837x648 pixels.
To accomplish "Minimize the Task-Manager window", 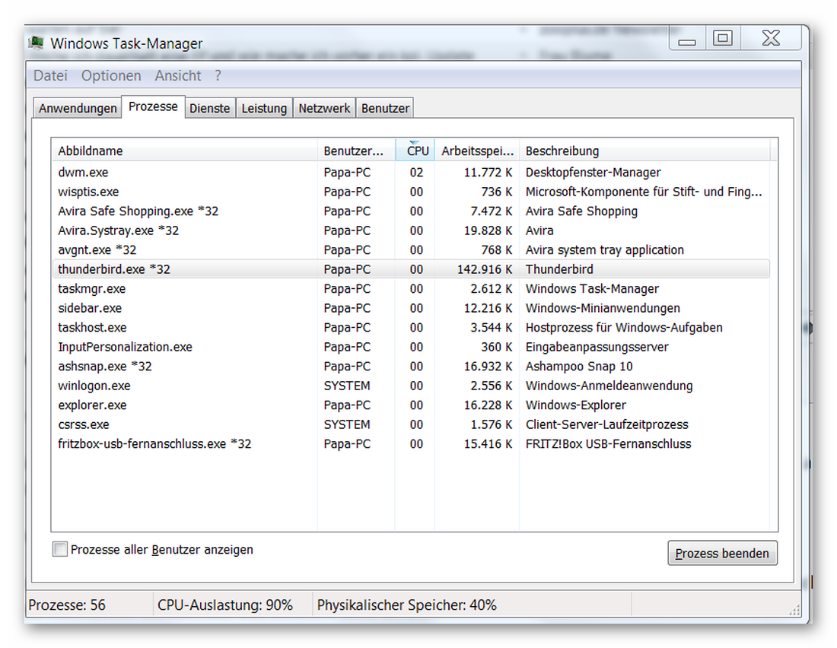I will [687, 39].
